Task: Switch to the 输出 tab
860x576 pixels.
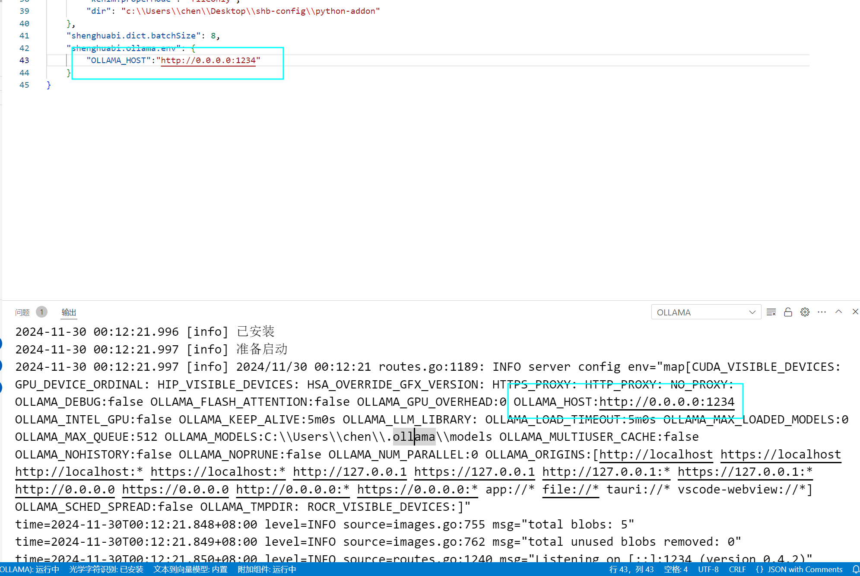Action: 69,312
